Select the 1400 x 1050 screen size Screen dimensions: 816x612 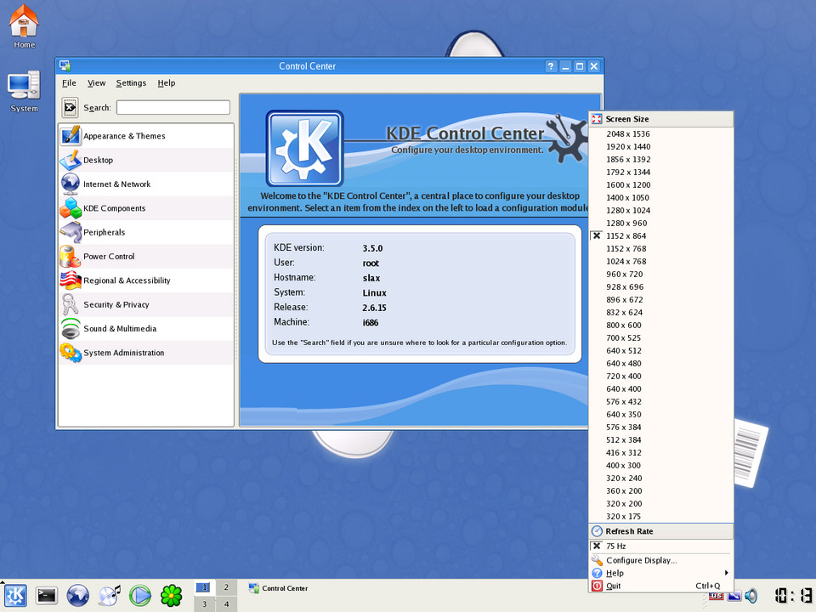tap(661, 198)
